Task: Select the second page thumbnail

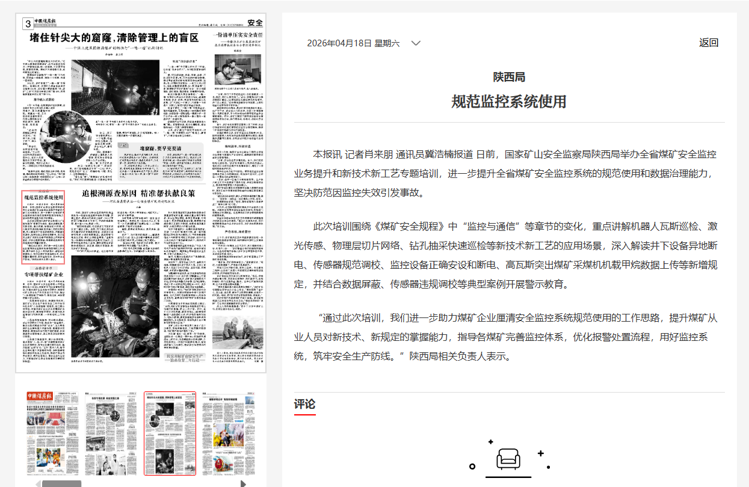Action: pos(111,432)
